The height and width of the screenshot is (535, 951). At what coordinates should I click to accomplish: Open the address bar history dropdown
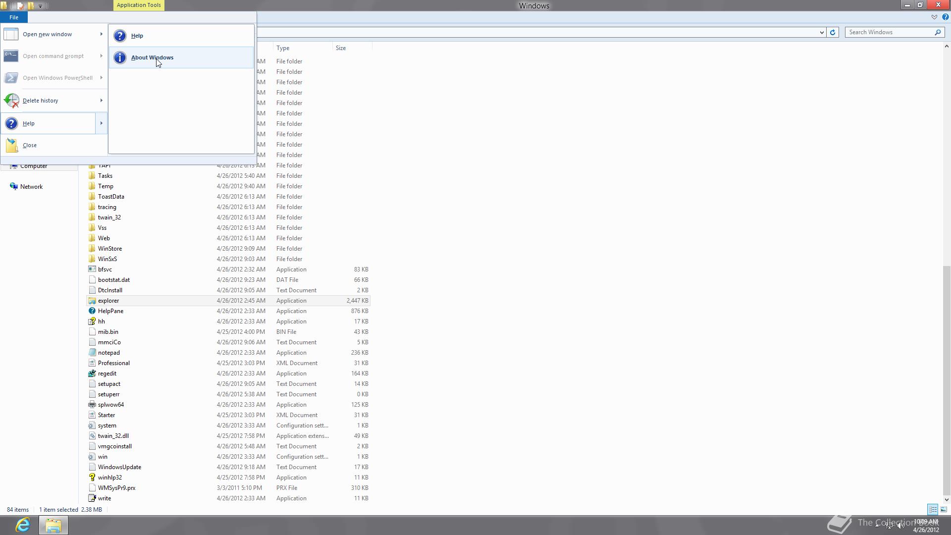pyautogui.click(x=822, y=32)
